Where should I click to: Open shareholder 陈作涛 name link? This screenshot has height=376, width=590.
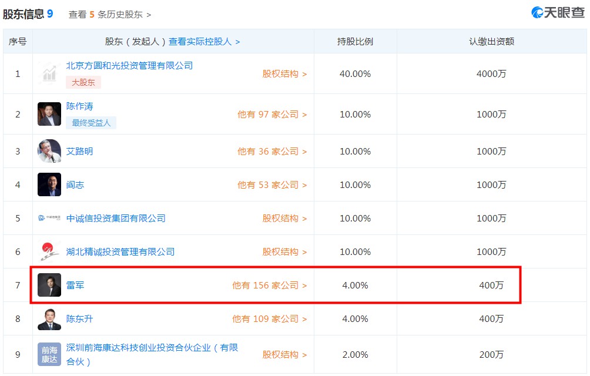[80, 106]
